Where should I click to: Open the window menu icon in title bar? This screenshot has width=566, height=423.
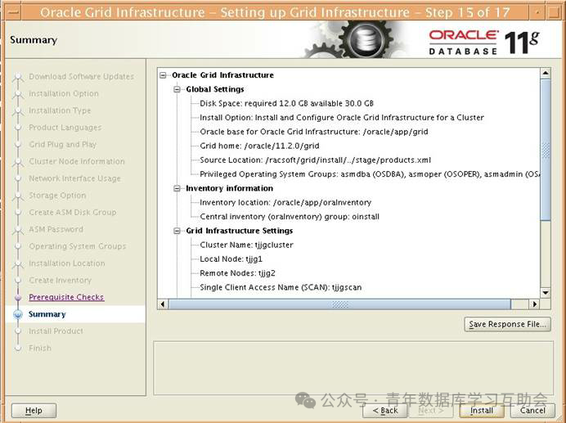[13, 12]
